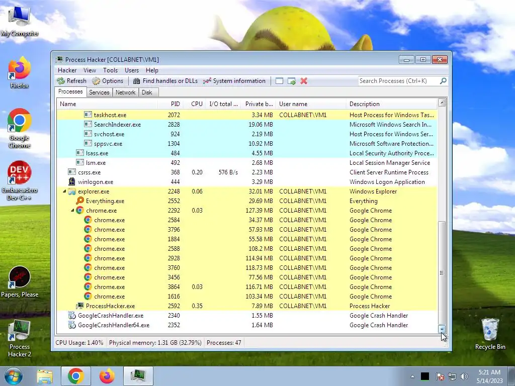This screenshot has height=386, width=515.
Task: Open the Google Chrome desktop shortcut
Action: pyautogui.click(x=20, y=128)
